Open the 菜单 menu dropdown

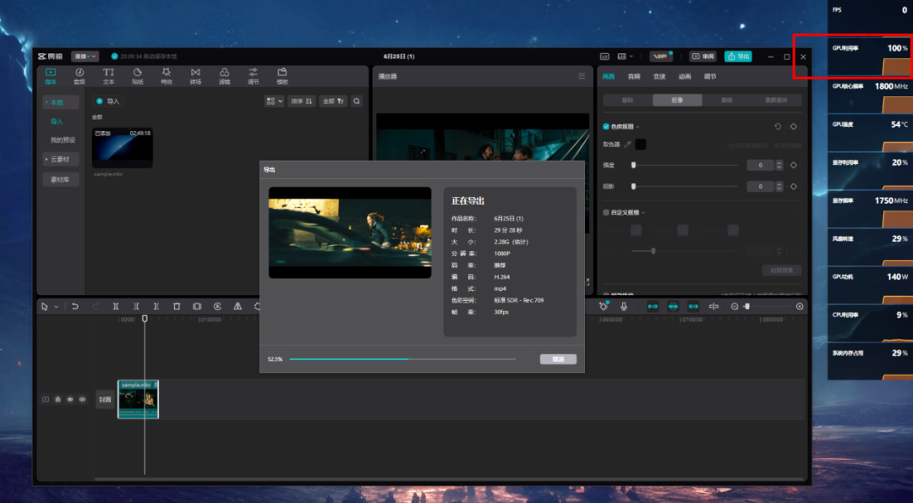85,56
